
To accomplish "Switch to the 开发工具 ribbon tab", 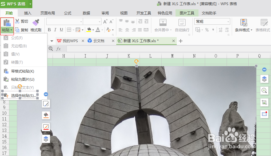I will pyautogui.click(x=144, y=13).
